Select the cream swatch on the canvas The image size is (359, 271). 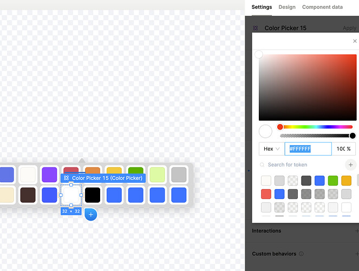tap(7, 195)
